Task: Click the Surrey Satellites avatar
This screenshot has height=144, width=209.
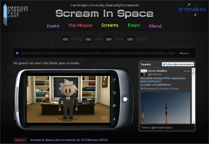Action: click(x=144, y=73)
